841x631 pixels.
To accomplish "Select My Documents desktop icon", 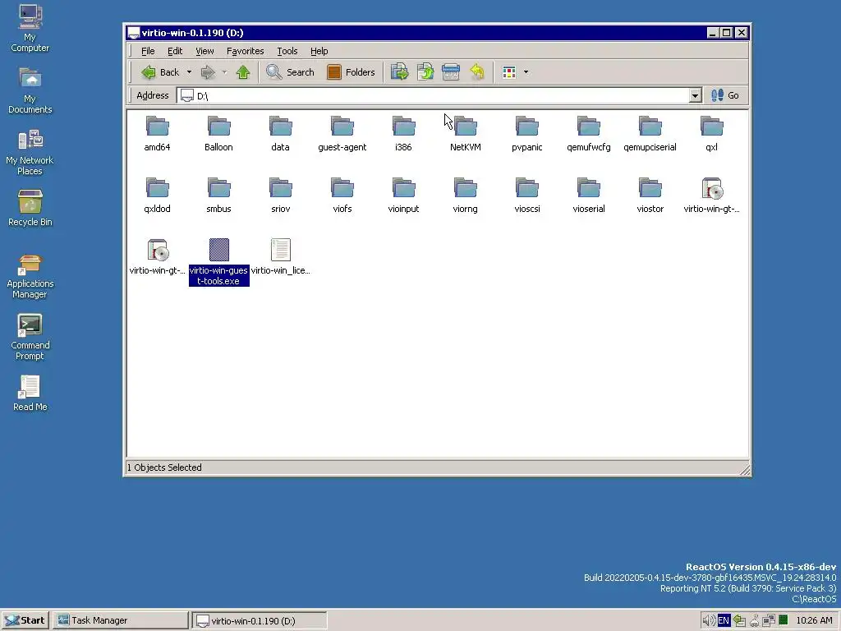I will click(30, 90).
